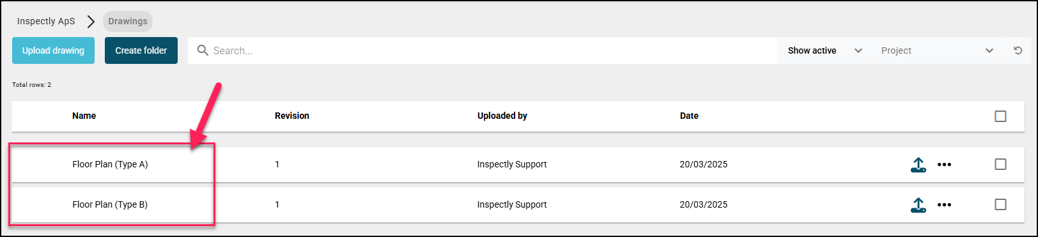This screenshot has width=1038, height=237.
Task: Click the Create folder button
Action: coord(141,50)
